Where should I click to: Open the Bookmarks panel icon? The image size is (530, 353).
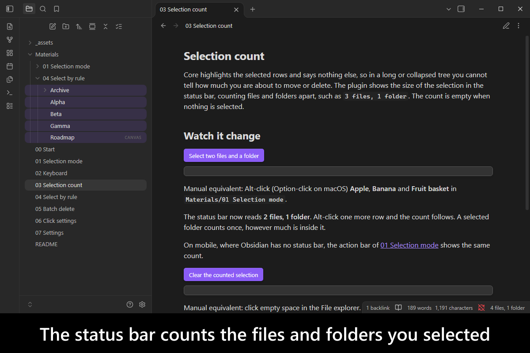pyautogui.click(x=57, y=9)
